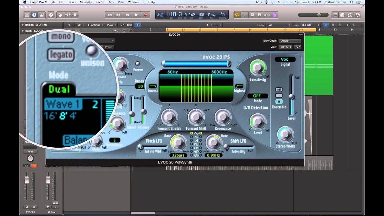Click U/V Detection Mode OFF field
This screenshot has height=216, width=384.
[x=257, y=96]
